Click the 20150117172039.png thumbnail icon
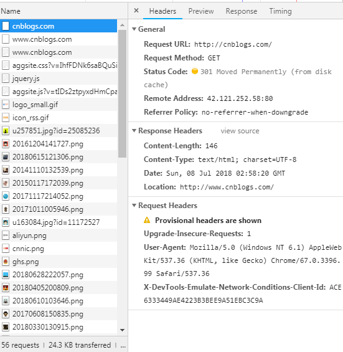Screen dimensions: 343x352 pos(6,183)
